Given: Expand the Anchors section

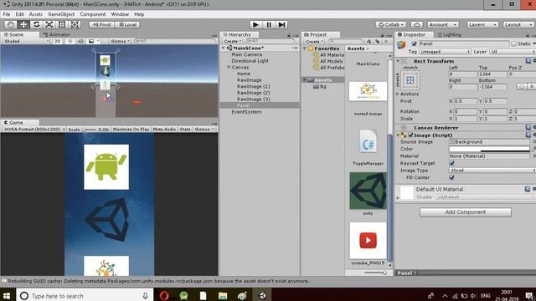Looking at the screenshot, I should pos(398,94).
